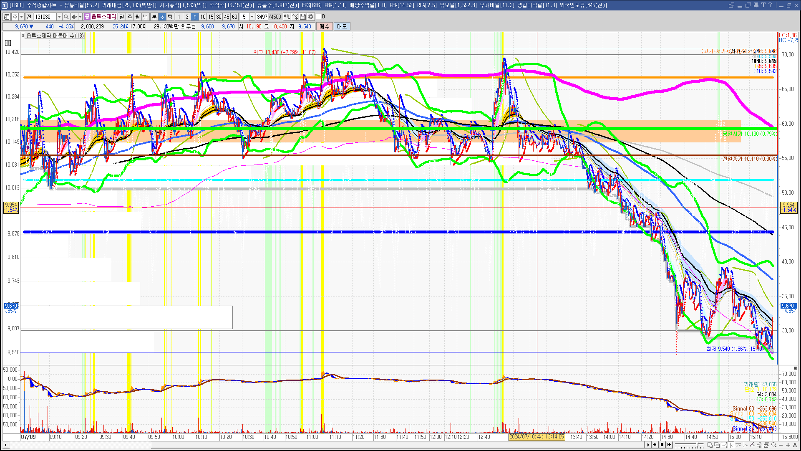
Task: Select the 10-interval tab
Action: 203,17
